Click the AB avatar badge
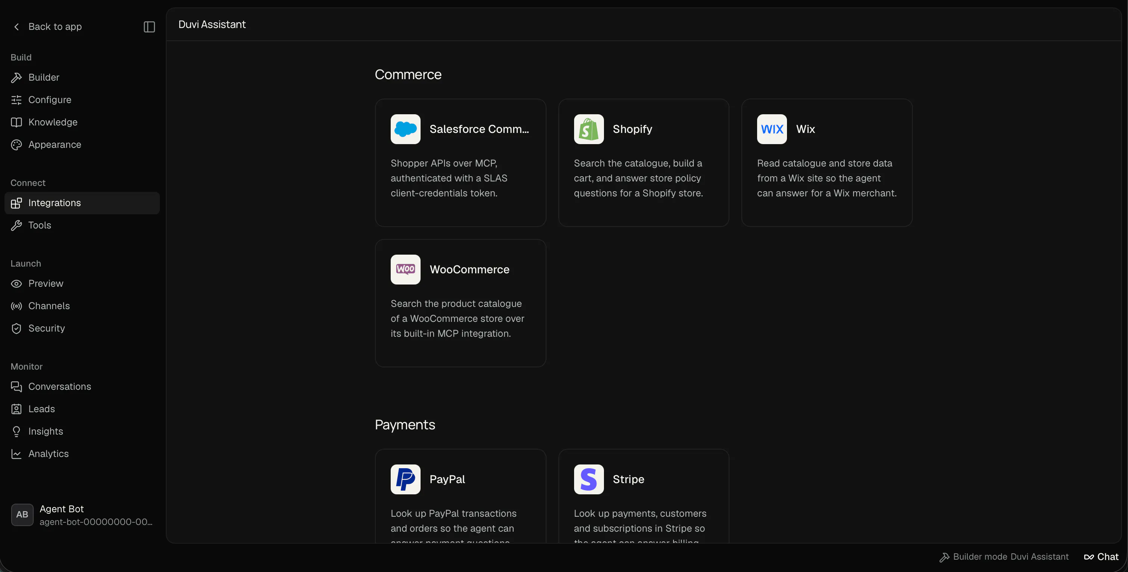 22,515
